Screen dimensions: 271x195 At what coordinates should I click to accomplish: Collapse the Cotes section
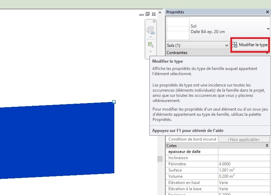267,146
